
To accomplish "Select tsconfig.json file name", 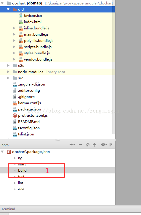I will [x=29, y=128].
